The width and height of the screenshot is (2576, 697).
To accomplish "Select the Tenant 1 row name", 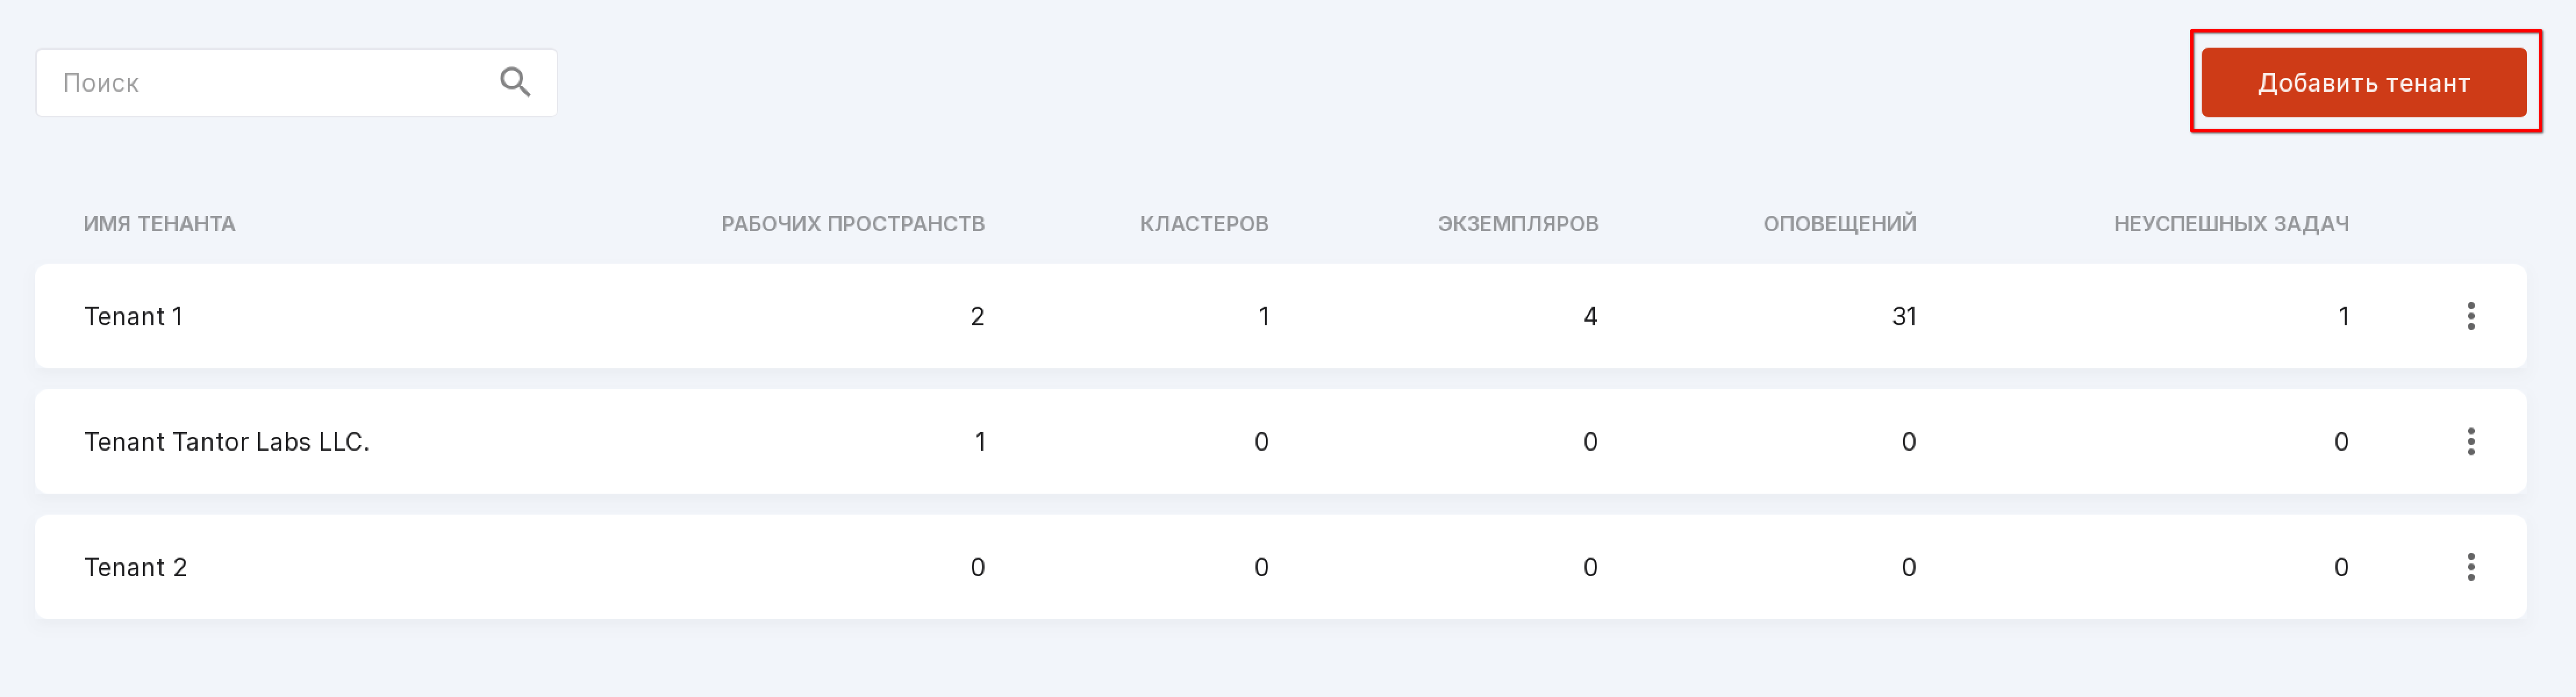I will pyautogui.click(x=134, y=316).
